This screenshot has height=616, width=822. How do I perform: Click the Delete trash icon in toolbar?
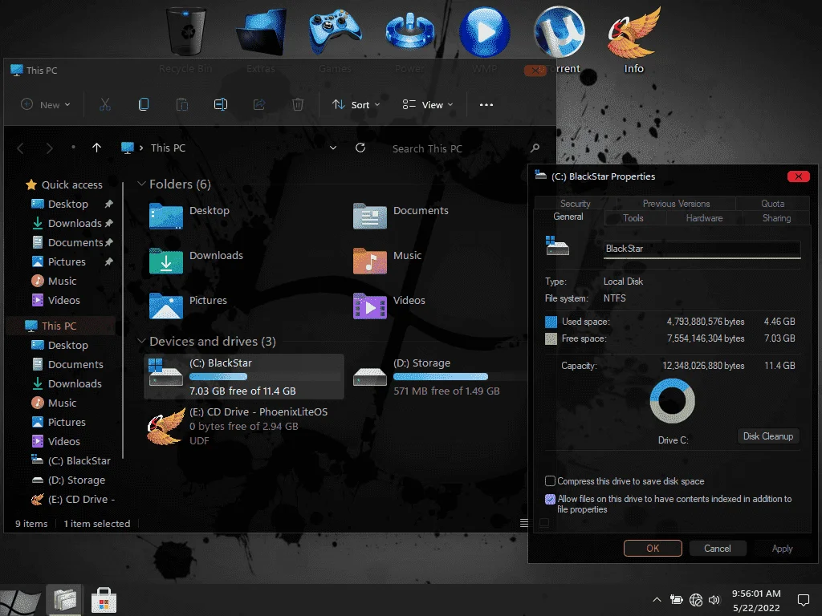coord(298,104)
